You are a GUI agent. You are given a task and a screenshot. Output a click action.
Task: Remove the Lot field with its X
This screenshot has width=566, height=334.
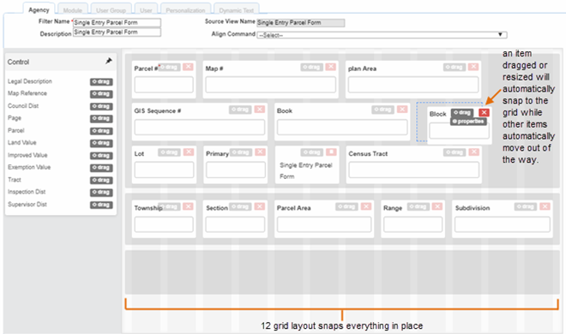point(189,152)
